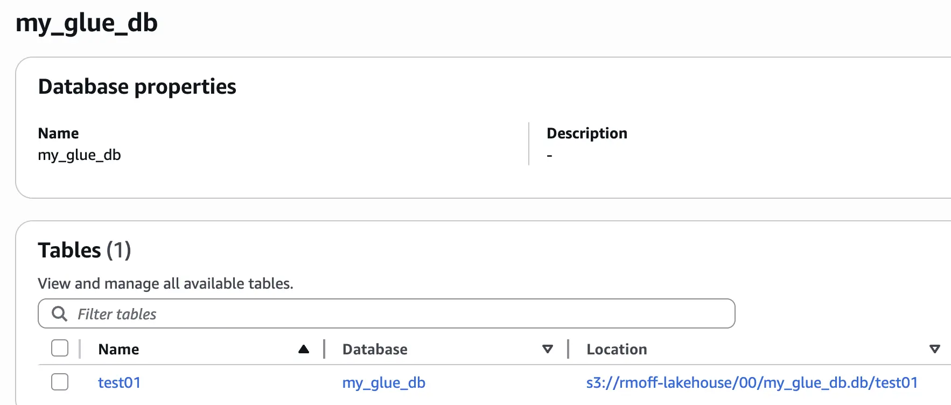Open the test01 table link
The width and height of the screenshot is (951, 405).
click(x=119, y=382)
